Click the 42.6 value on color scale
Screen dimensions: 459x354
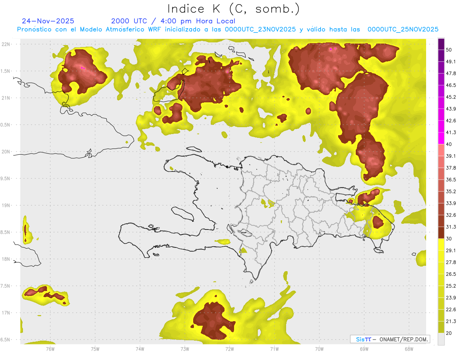tap(451, 121)
